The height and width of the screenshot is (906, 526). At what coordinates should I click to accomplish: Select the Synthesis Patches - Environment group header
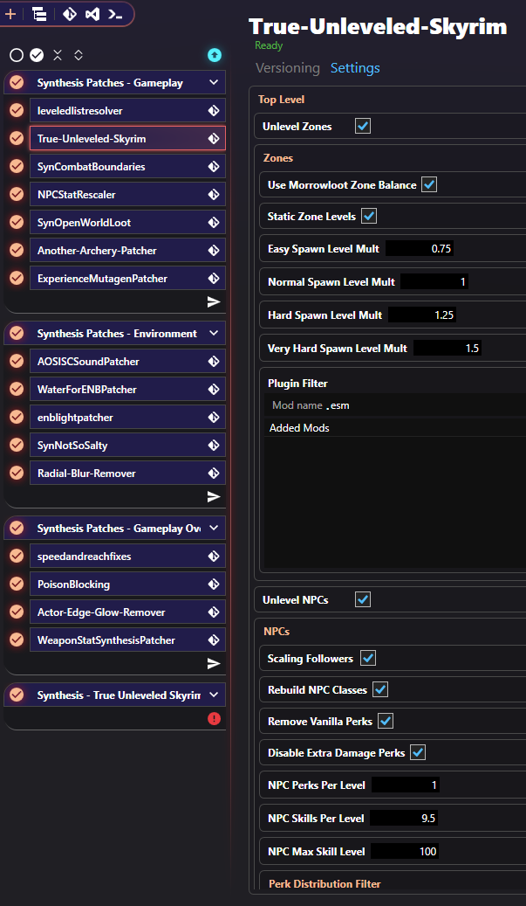(115, 334)
